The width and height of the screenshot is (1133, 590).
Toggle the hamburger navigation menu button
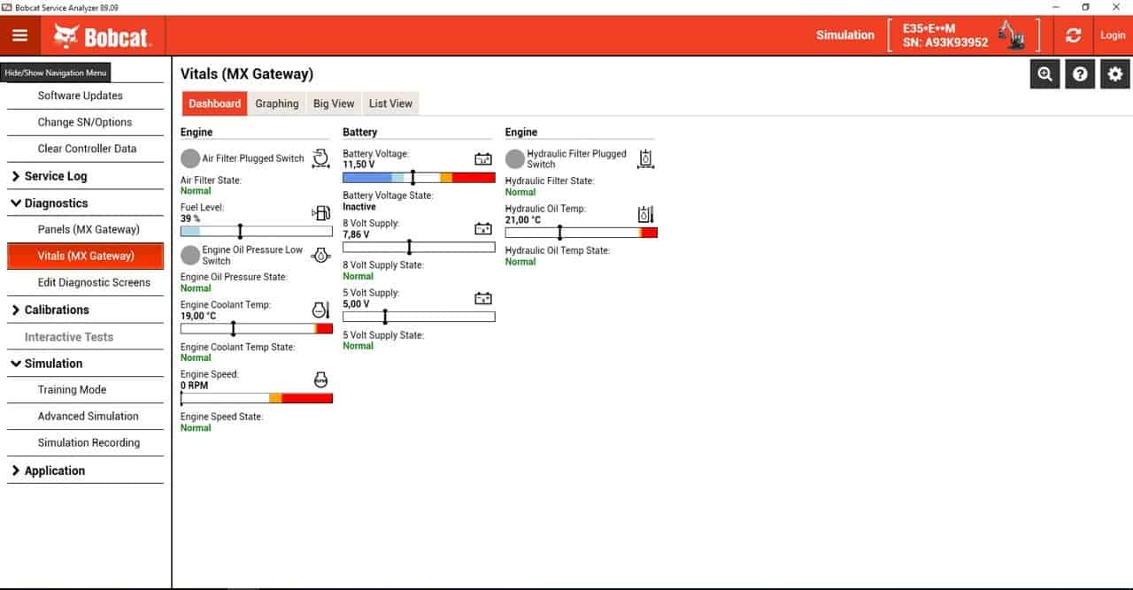click(20, 35)
